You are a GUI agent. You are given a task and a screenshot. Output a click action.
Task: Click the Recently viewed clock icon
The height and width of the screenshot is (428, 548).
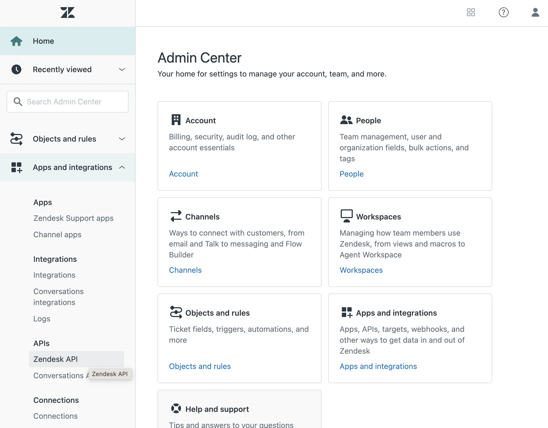pos(16,69)
